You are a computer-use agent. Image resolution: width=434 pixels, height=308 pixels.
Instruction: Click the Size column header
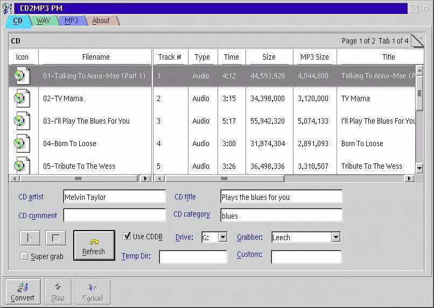pyautogui.click(x=269, y=57)
